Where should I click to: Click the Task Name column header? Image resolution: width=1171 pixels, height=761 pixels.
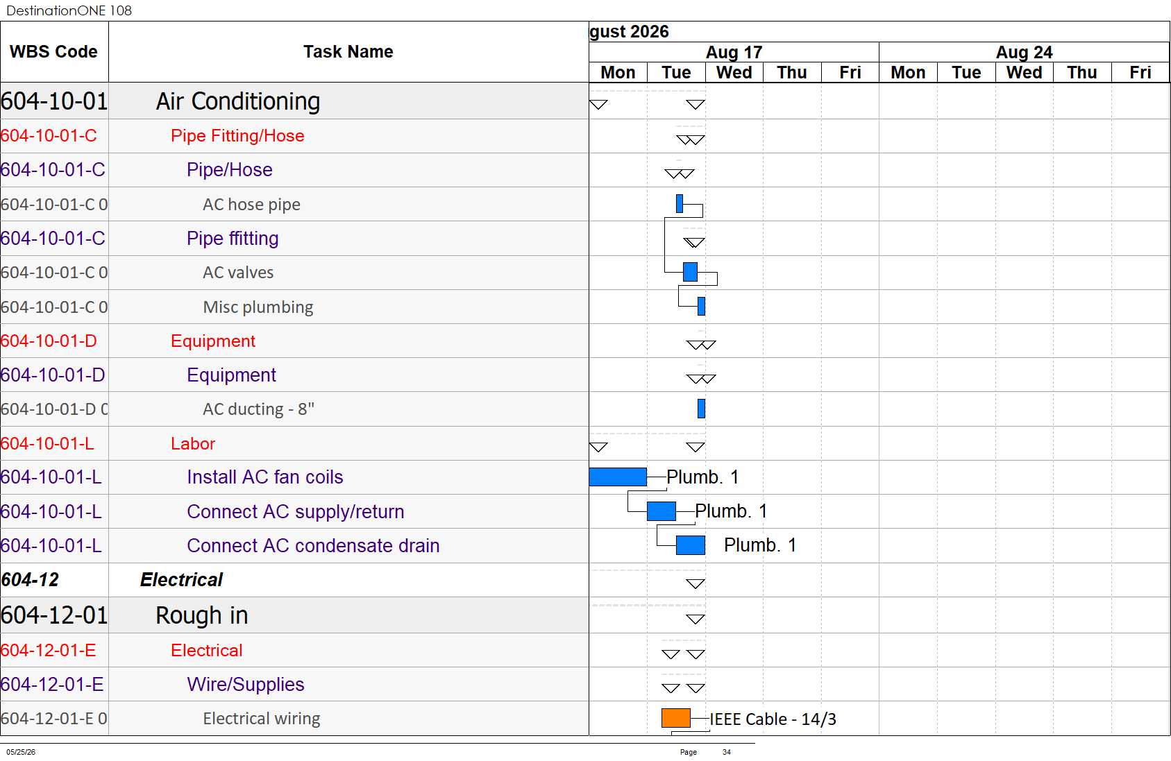click(x=348, y=52)
